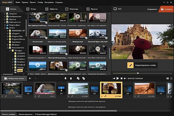Open the Переходы tab
This screenshot has height=116, width=174.
[74, 9]
